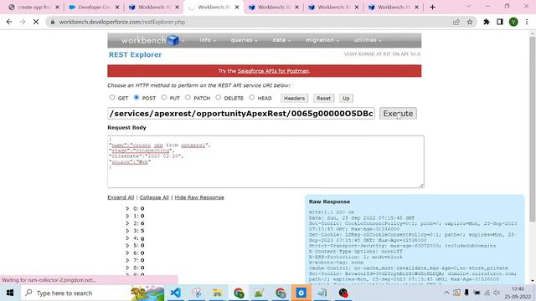
Task: Select the POST method radio button
Action: pyautogui.click(x=137, y=98)
